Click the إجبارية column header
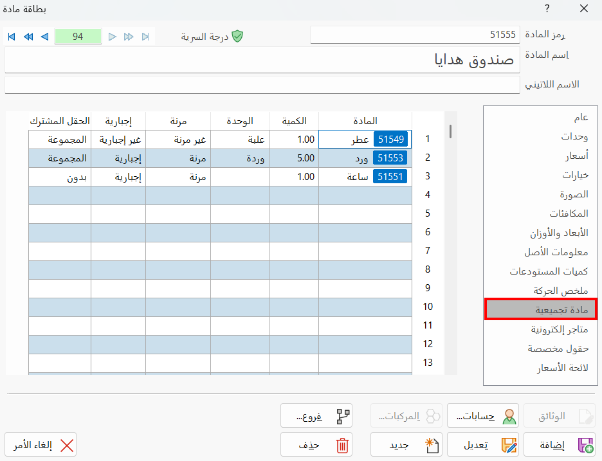This screenshot has width=602, height=461. (x=118, y=122)
